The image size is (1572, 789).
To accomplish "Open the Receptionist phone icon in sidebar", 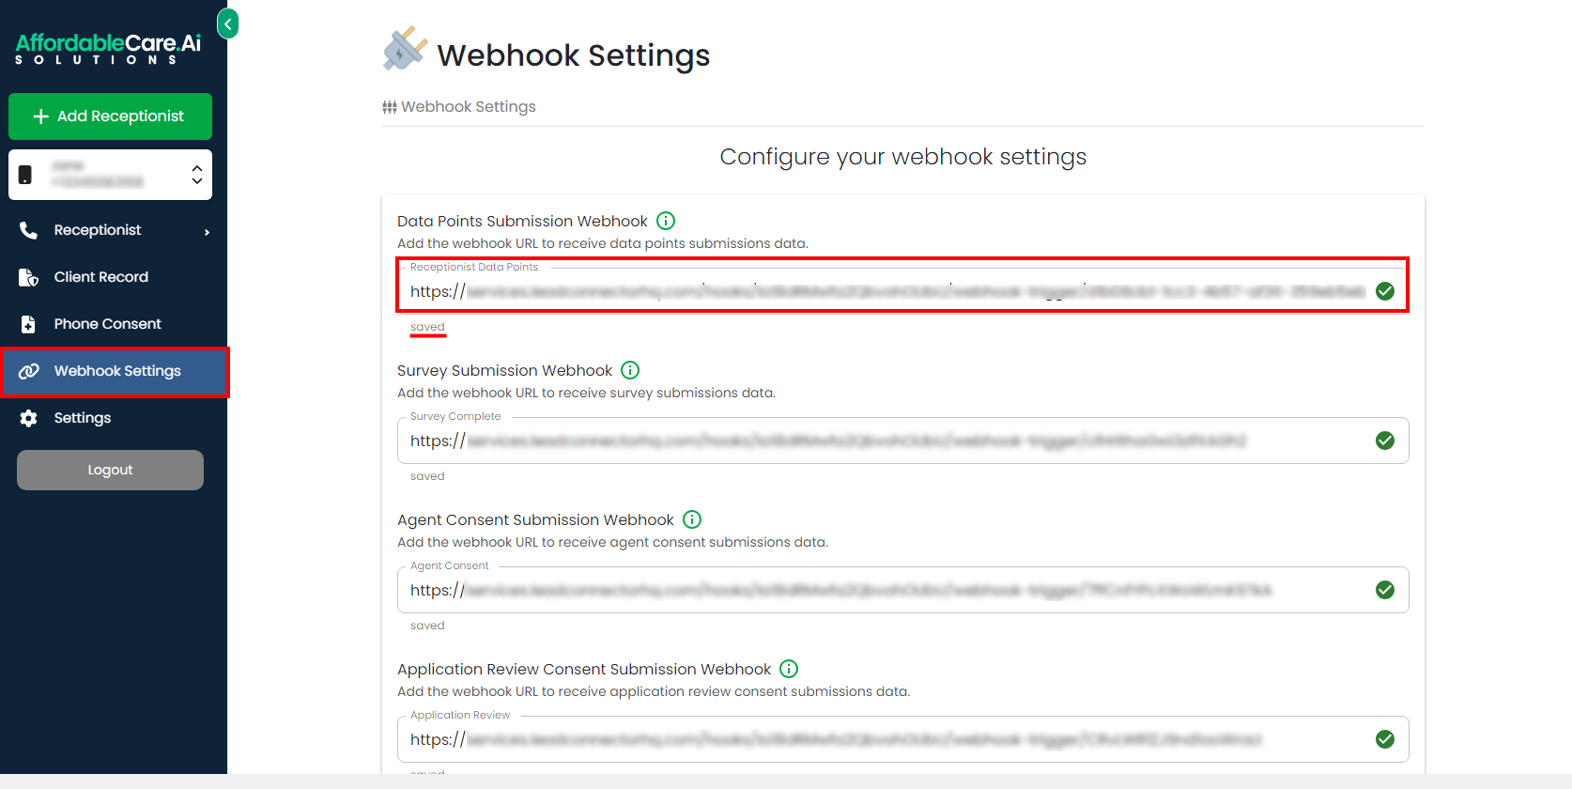I will 29,229.
